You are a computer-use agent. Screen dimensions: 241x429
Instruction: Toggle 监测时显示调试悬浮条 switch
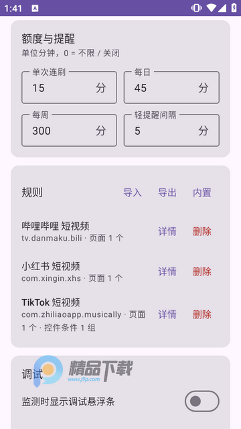tap(202, 401)
